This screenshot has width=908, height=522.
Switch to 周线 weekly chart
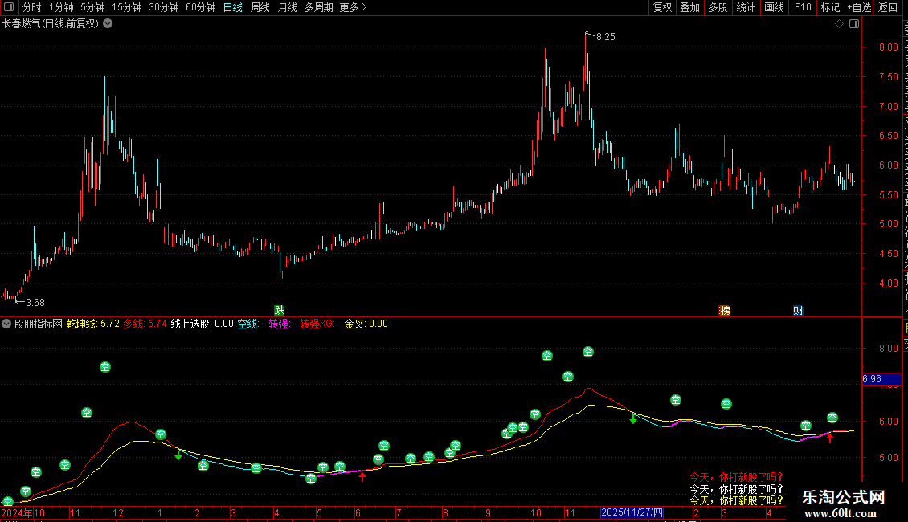(x=260, y=7)
